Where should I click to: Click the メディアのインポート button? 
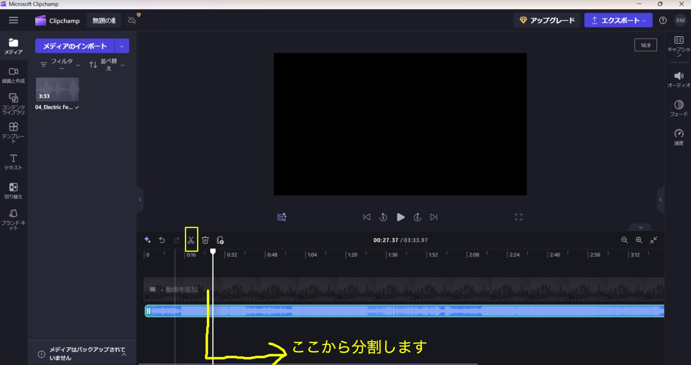(x=75, y=46)
